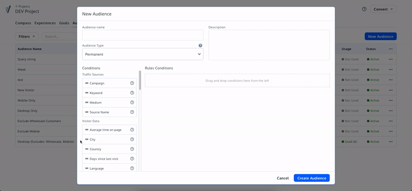
Task: Open row options for Week audience
Action: pos(391,70)
